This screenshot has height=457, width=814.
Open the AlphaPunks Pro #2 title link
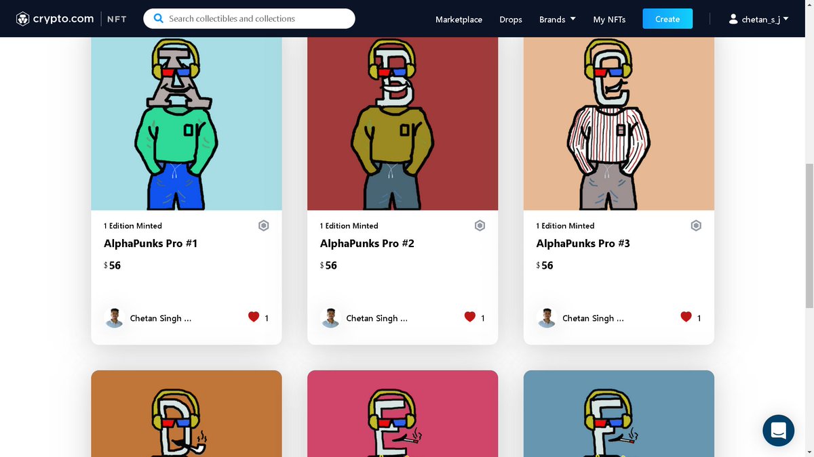367,243
